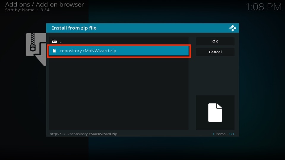The image size is (285, 160).
Task: Go up via the parent folder icon
Action: tap(54, 41)
